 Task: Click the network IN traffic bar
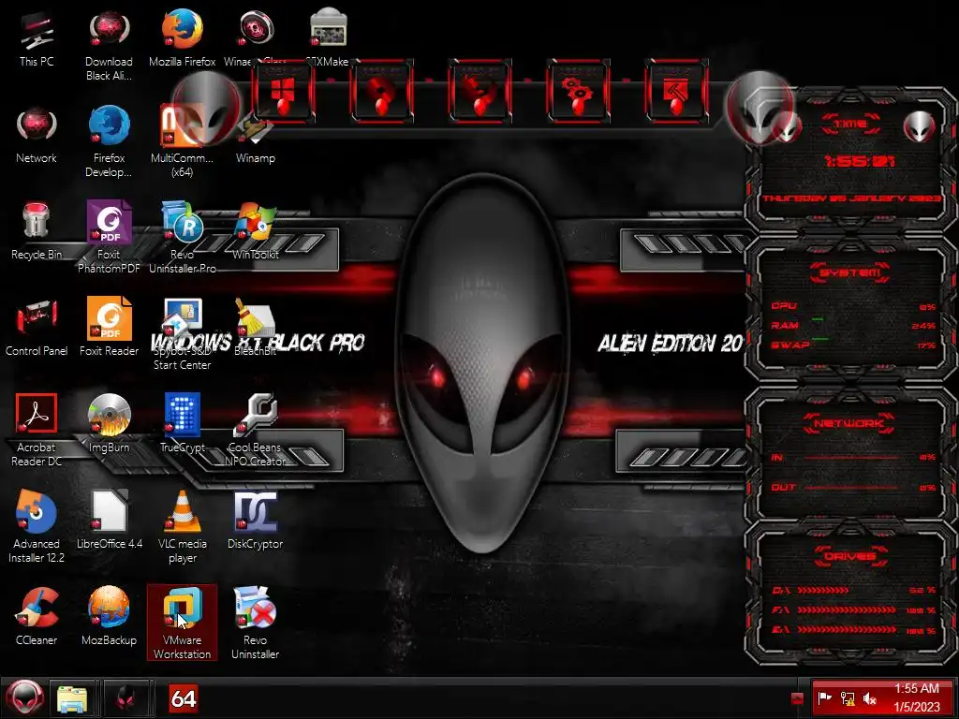[x=853, y=457]
